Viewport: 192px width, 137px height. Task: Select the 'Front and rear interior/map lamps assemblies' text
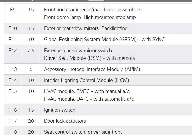coord(93,10)
